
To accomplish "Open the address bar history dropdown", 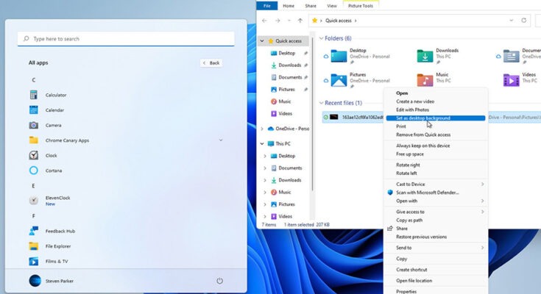I will coord(512,21).
